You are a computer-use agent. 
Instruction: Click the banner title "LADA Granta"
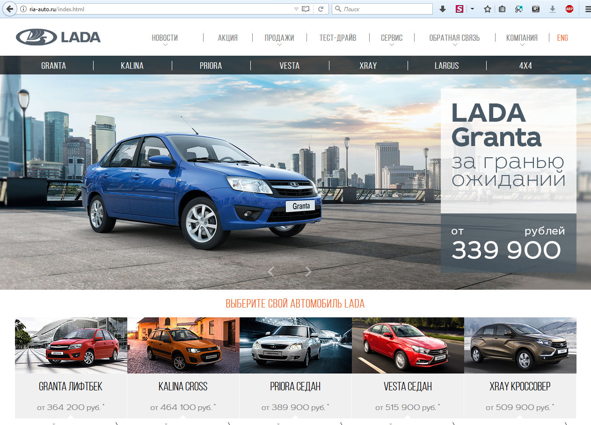(496, 125)
